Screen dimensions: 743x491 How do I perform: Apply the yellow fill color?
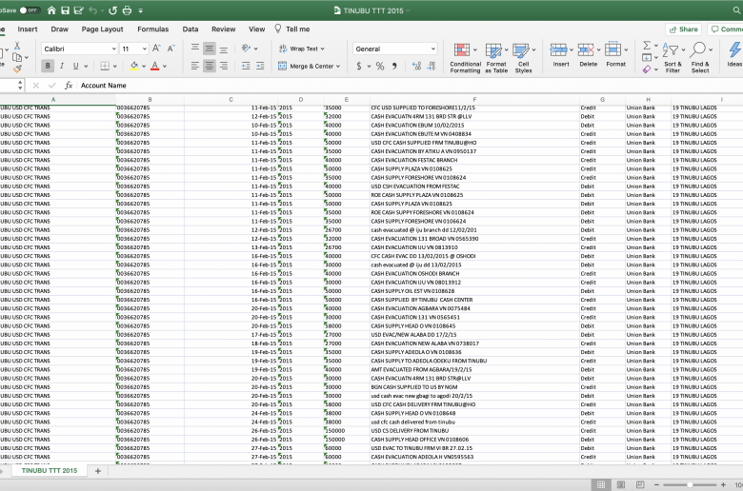point(134,66)
